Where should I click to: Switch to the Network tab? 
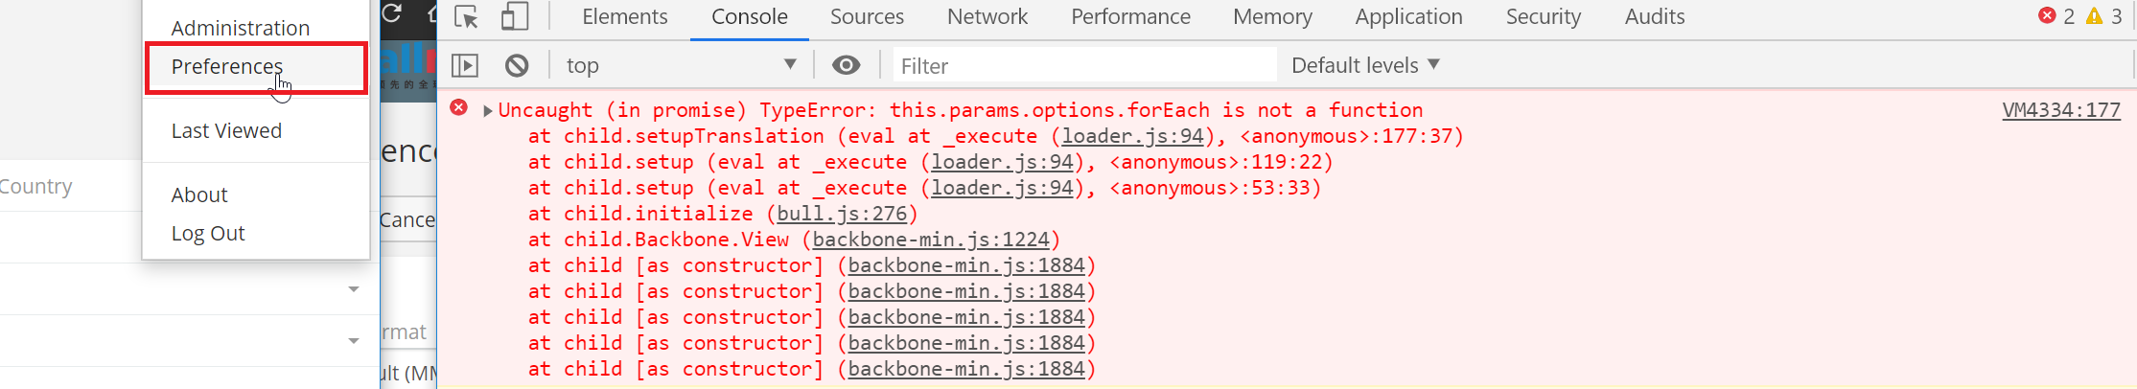point(987,17)
